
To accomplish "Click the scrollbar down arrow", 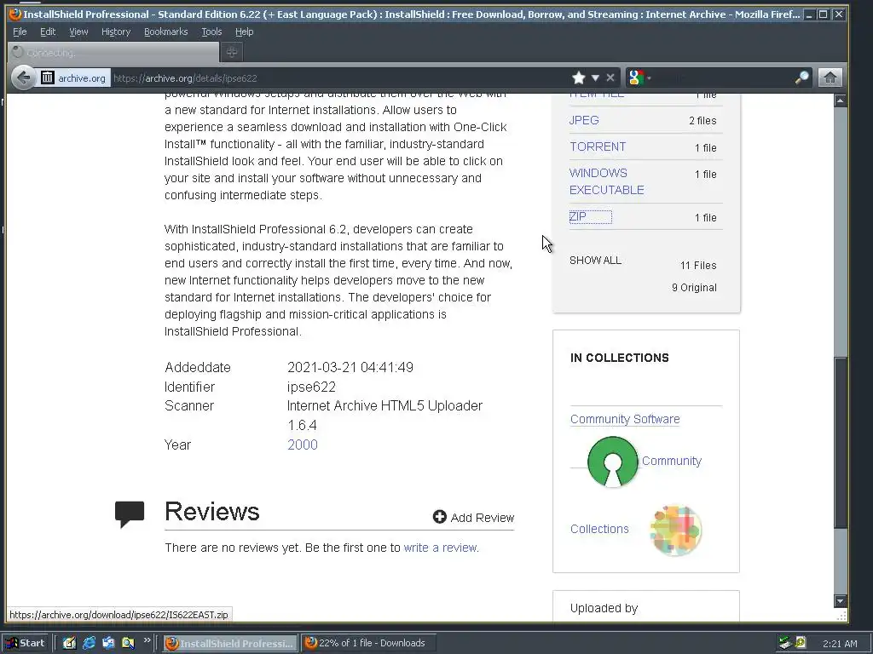I will [x=840, y=600].
